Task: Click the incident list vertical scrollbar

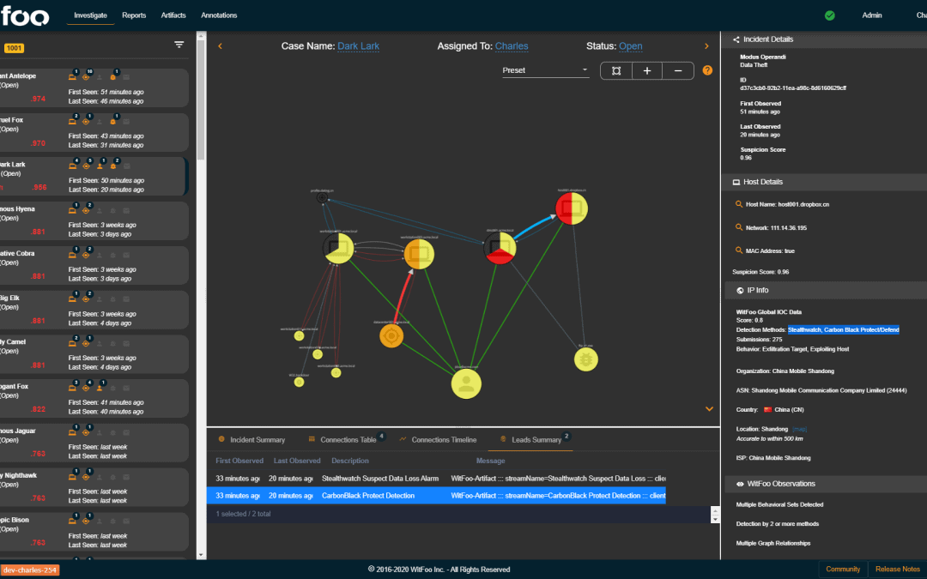Action: (x=201, y=100)
